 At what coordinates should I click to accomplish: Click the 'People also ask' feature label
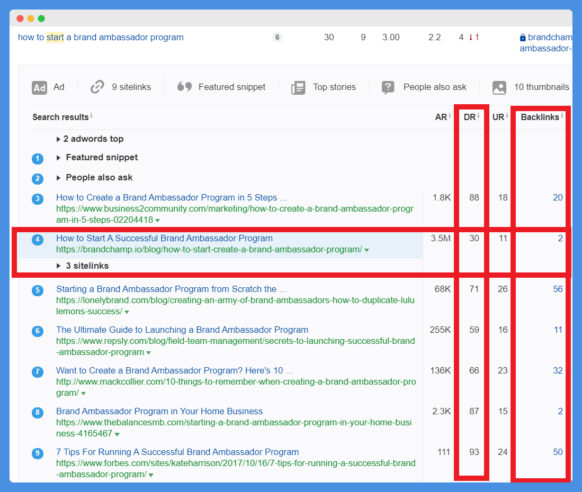coord(435,87)
